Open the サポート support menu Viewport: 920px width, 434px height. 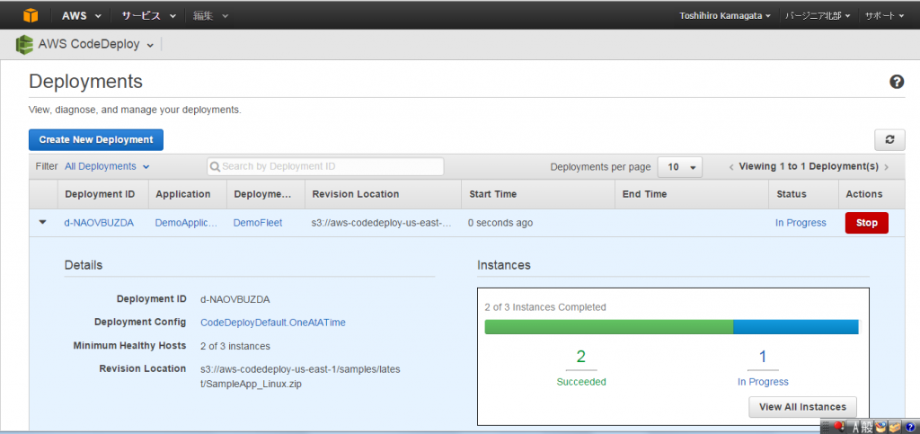tap(884, 16)
